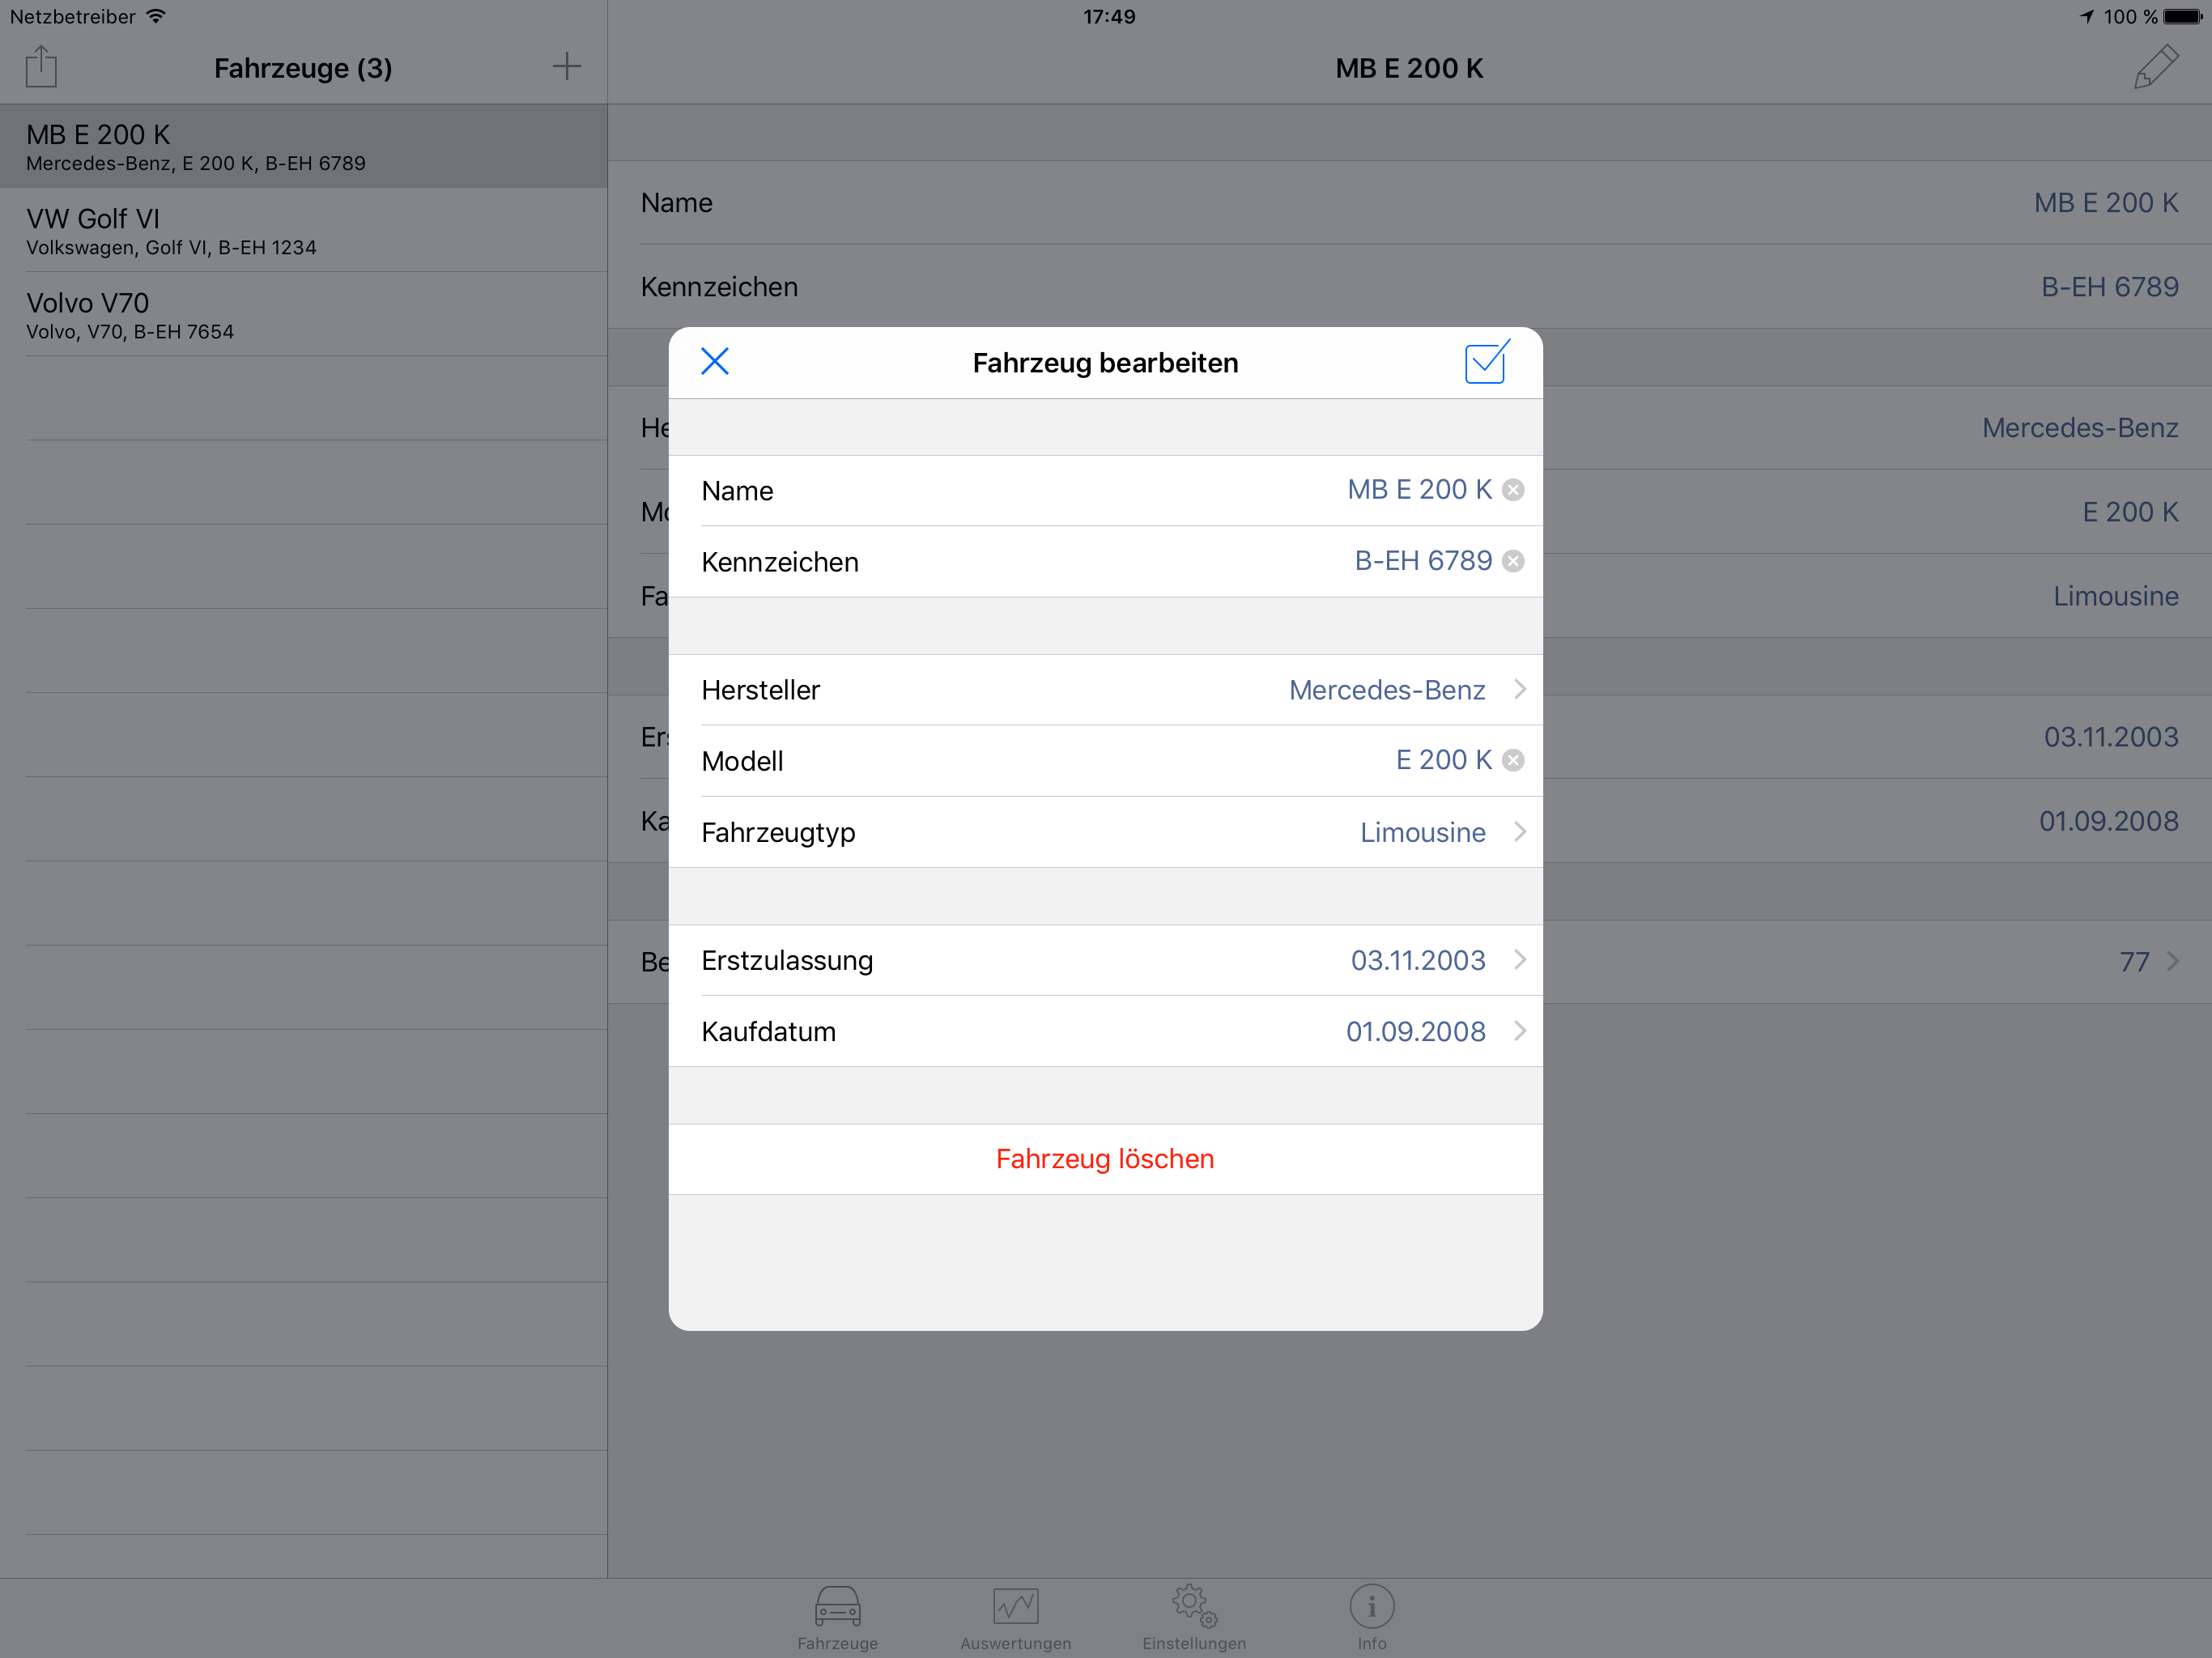Tap the MB E 200 K header title
The height and width of the screenshot is (1658, 2212).
1409,68
